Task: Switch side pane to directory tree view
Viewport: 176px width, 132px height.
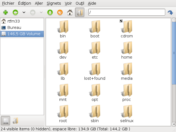Action: tap(16, 120)
